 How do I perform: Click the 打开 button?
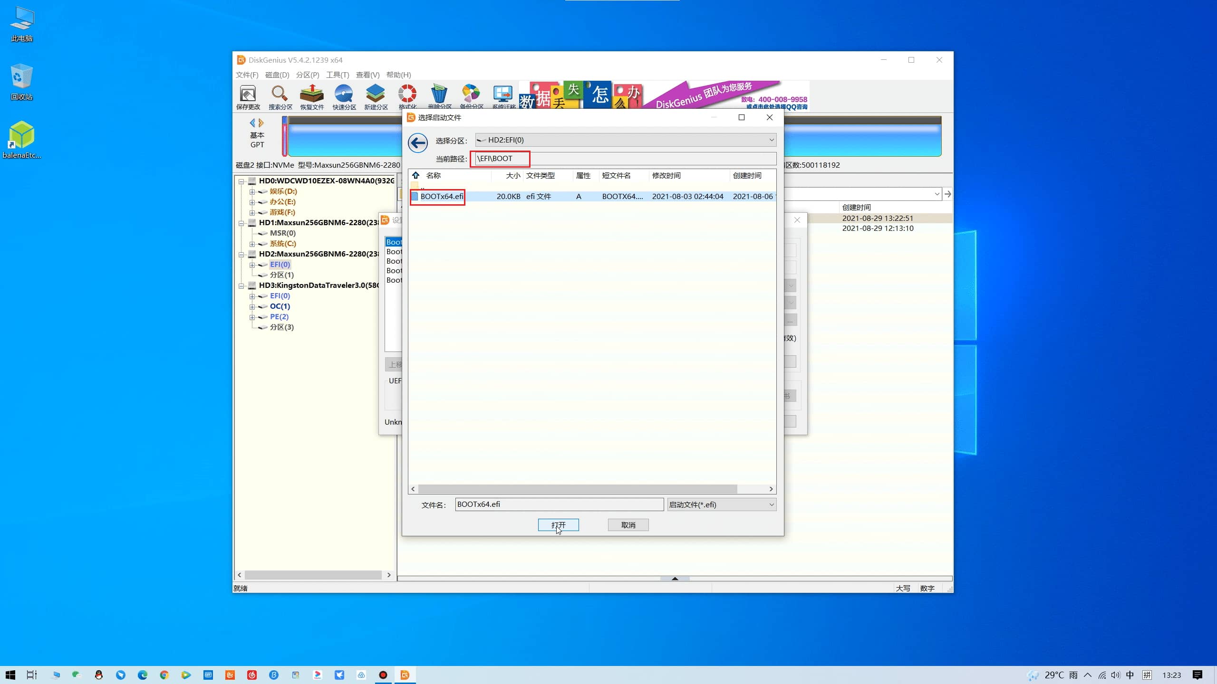pyautogui.click(x=558, y=525)
